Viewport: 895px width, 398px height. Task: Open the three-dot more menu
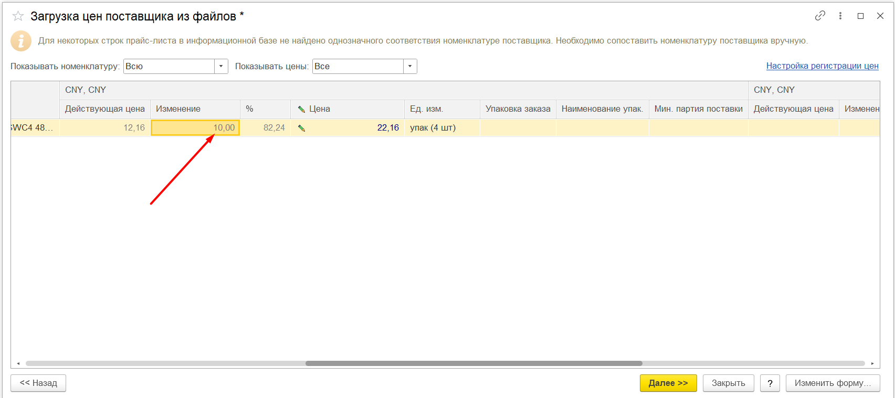[840, 16]
